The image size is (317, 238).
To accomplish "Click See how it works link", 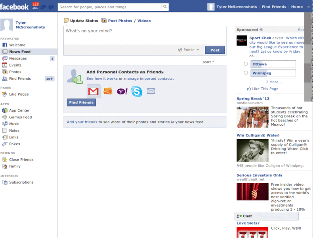I will [102, 79].
